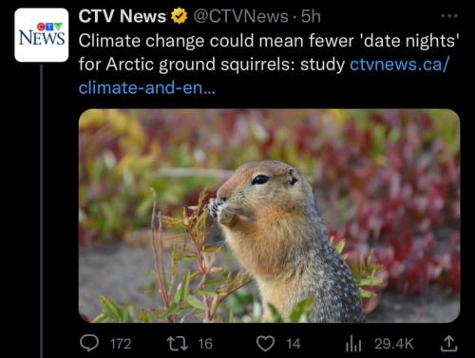The image size is (475, 358).
Task: Open the CTV News profile avatar
Action: (x=42, y=35)
